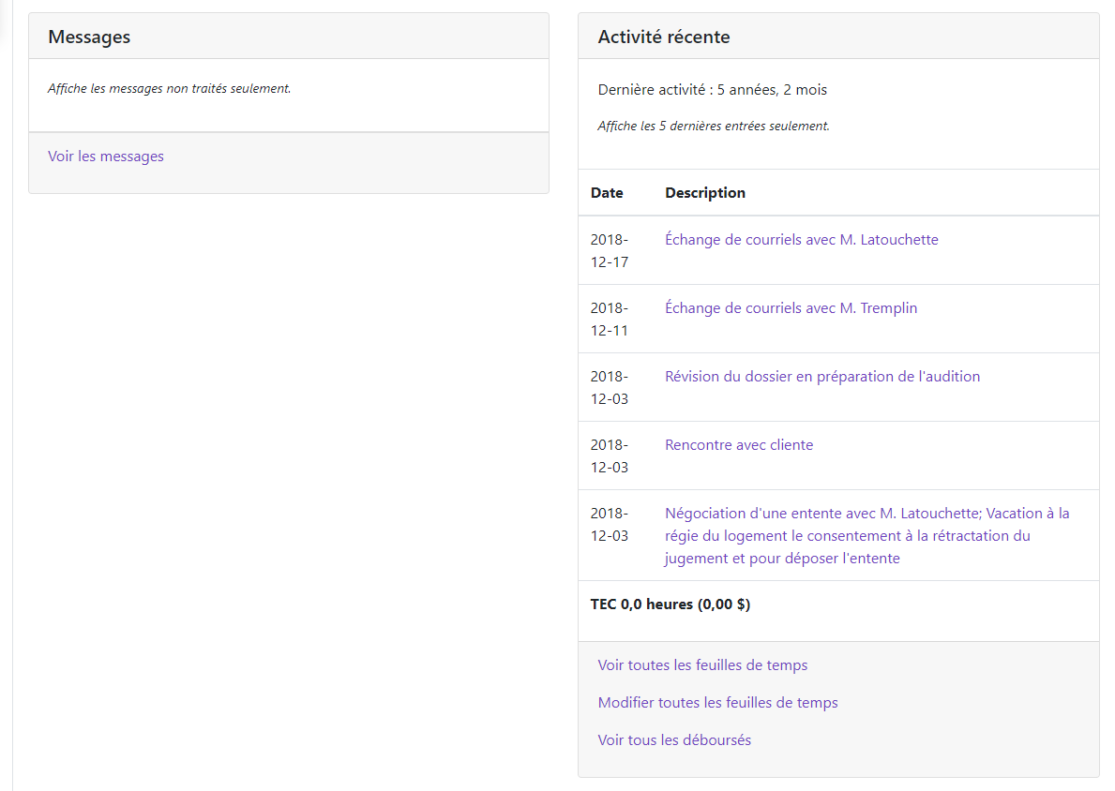Screen dimensions: 1115x791
Task: Click the Messages panel header
Action: point(89,37)
